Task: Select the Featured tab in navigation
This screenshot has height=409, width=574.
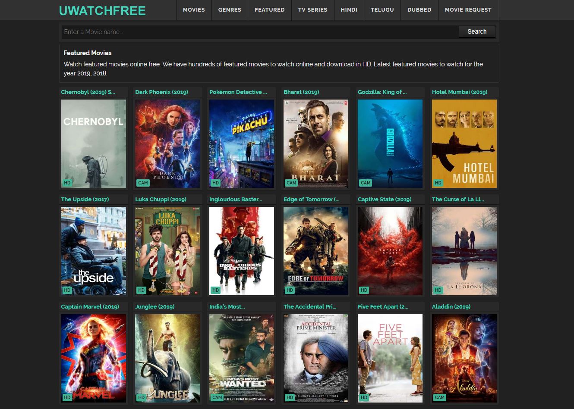Action: coord(269,10)
